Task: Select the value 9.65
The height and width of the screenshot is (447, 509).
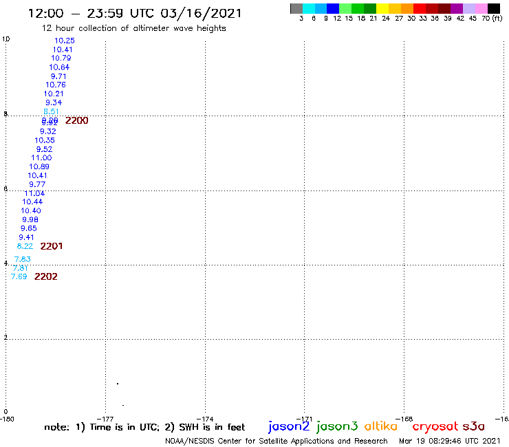Action: tap(29, 228)
